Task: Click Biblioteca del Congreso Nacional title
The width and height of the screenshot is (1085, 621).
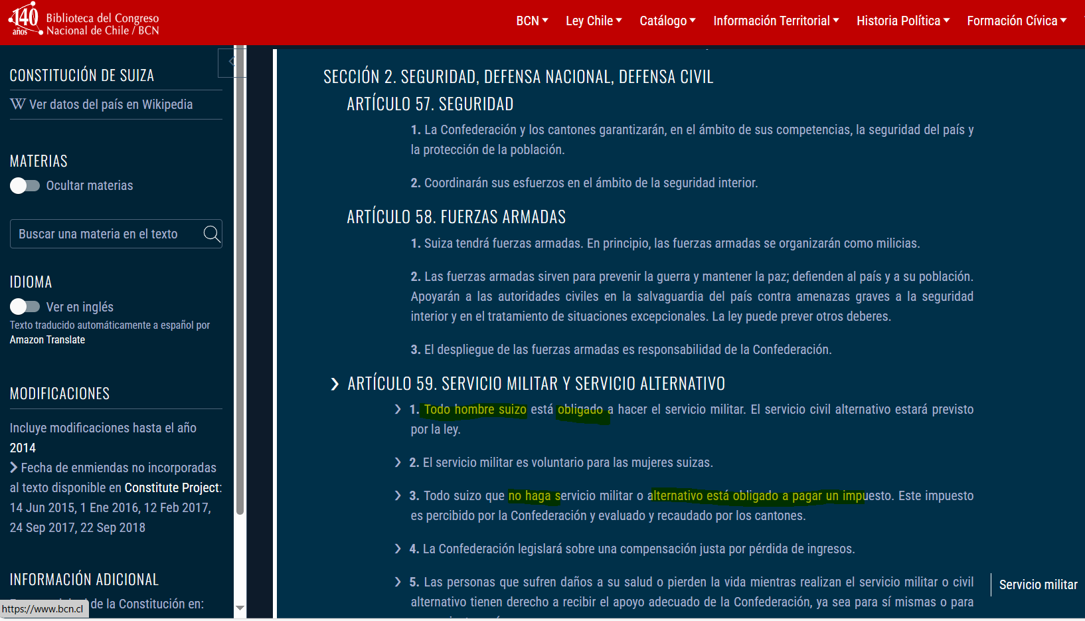Action: click(103, 24)
